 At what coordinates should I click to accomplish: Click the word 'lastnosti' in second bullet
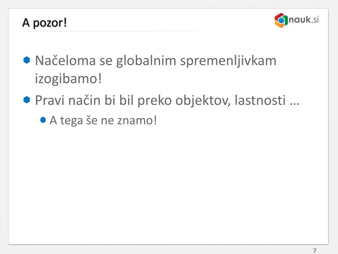click(260, 101)
